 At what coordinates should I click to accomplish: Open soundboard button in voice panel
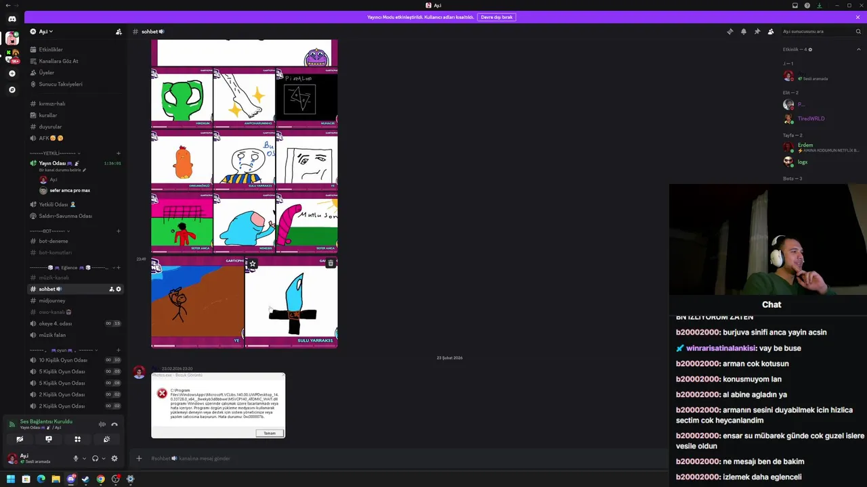tap(106, 440)
